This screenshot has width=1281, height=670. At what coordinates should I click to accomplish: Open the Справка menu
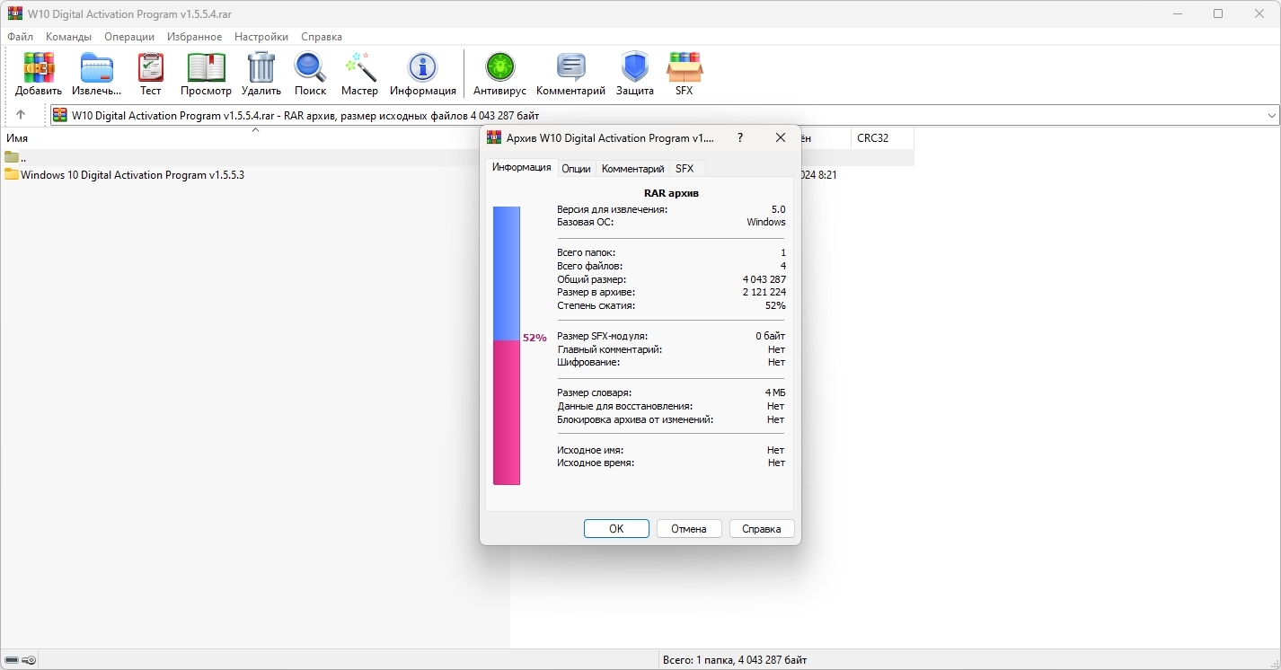click(322, 37)
